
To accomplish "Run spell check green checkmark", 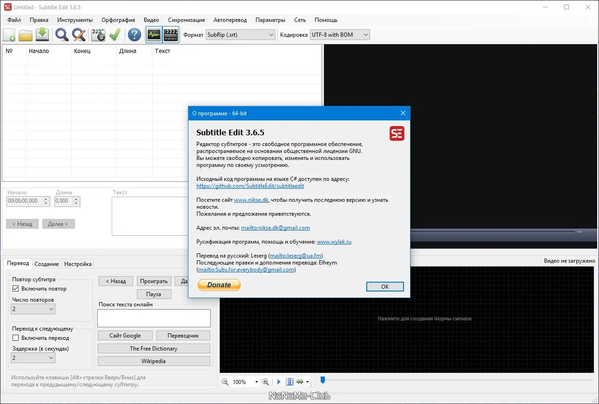I will click(x=114, y=35).
